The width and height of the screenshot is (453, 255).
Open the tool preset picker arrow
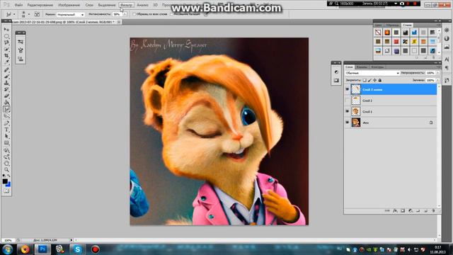point(14,14)
